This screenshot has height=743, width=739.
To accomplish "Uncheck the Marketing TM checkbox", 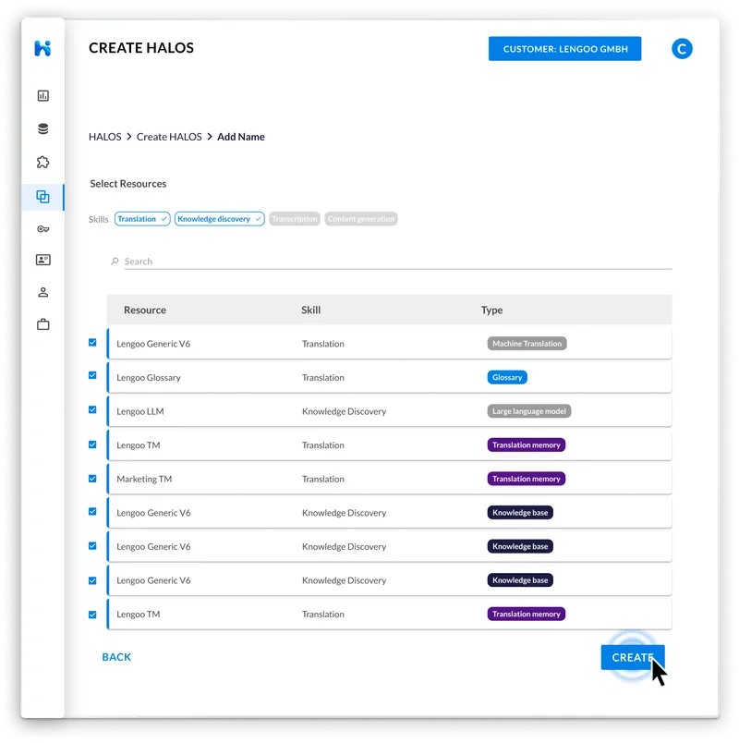I will [x=92, y=479].
